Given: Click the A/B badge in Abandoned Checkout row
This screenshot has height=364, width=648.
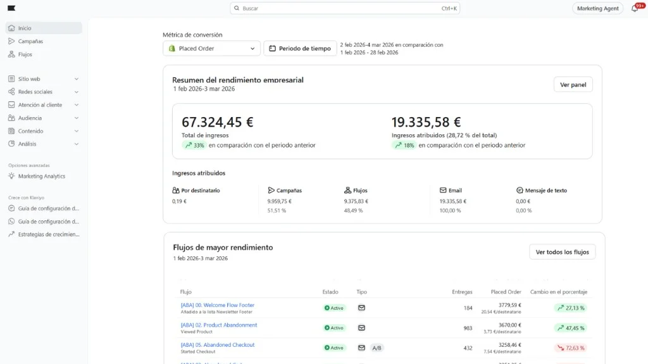Looking at the screenshot, I should click(x=377, y=348).
